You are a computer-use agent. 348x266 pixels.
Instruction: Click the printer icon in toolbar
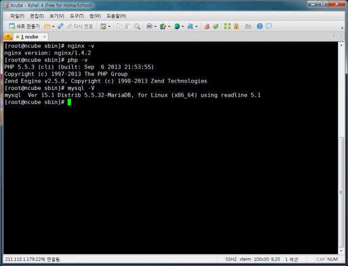[x=149, y=26]
